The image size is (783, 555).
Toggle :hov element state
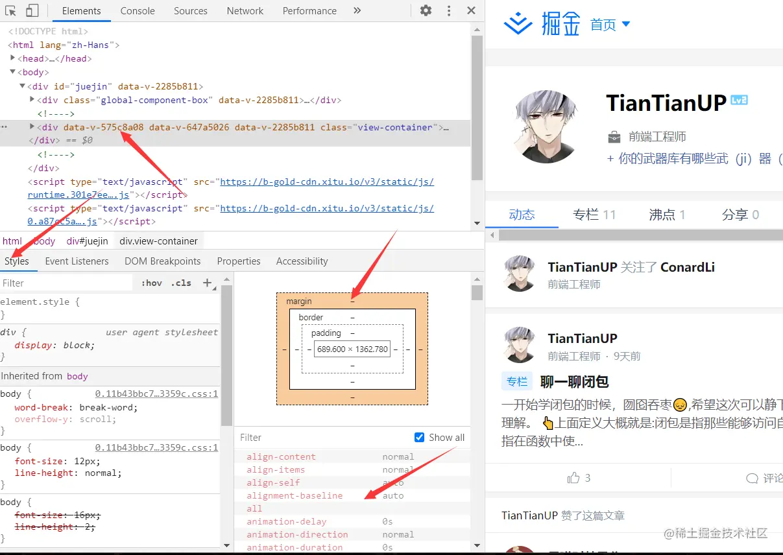152,283
